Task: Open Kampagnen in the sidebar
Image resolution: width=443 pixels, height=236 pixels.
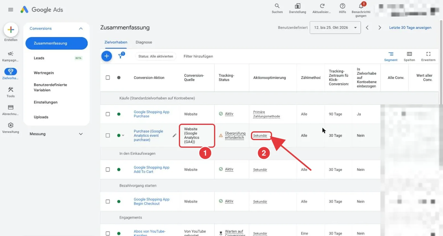Action: [11, 56]
